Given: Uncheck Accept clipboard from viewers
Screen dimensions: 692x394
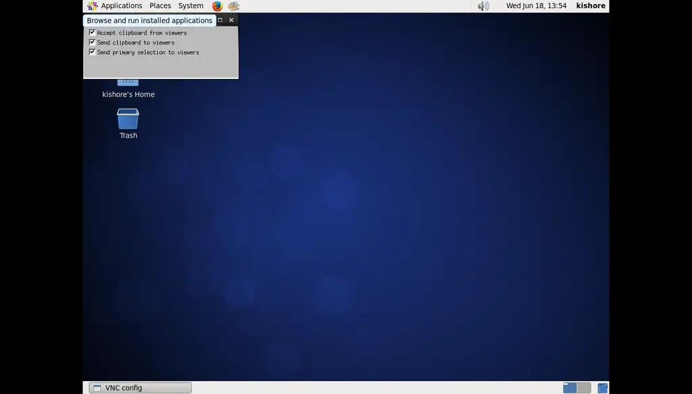Looking at the screenshot, I should (x=92, y=32).
